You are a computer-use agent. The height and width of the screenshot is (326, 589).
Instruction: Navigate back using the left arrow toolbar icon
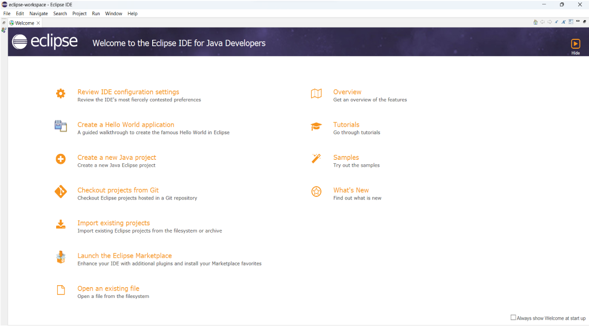click(542, 22)
